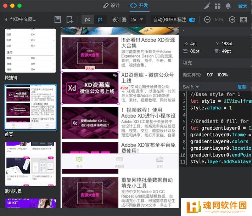
Task: Open the gift box icon
Action: tap(218, 6)
